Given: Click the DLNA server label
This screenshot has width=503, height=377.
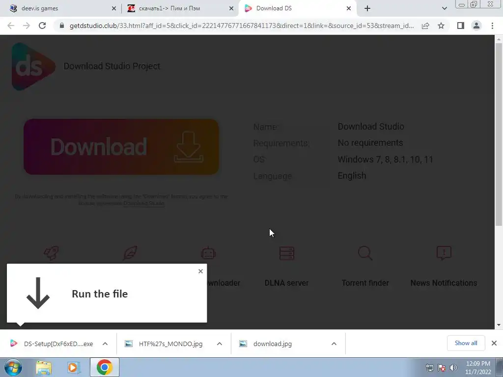Looking at the screenshot, I should 286,283.
